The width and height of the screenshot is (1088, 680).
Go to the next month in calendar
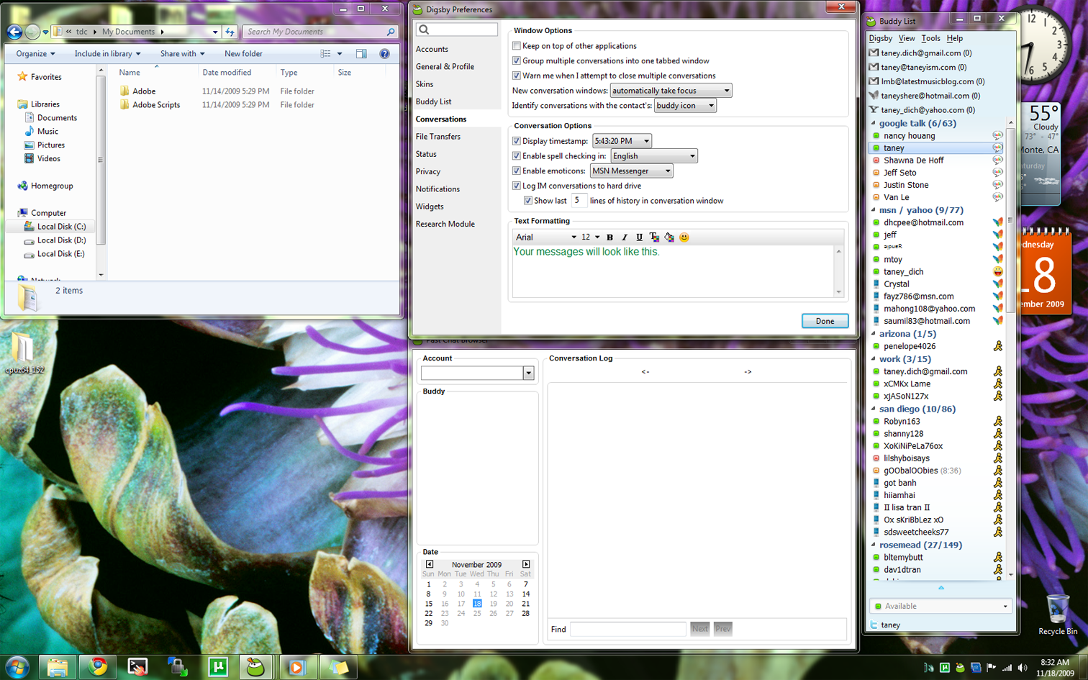[x=526, y=564]
